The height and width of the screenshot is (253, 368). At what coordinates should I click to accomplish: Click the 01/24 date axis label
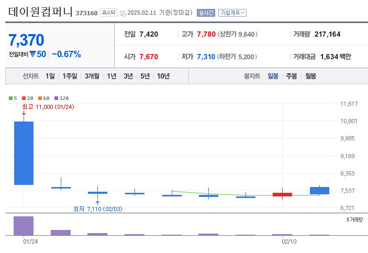(30, 241)
